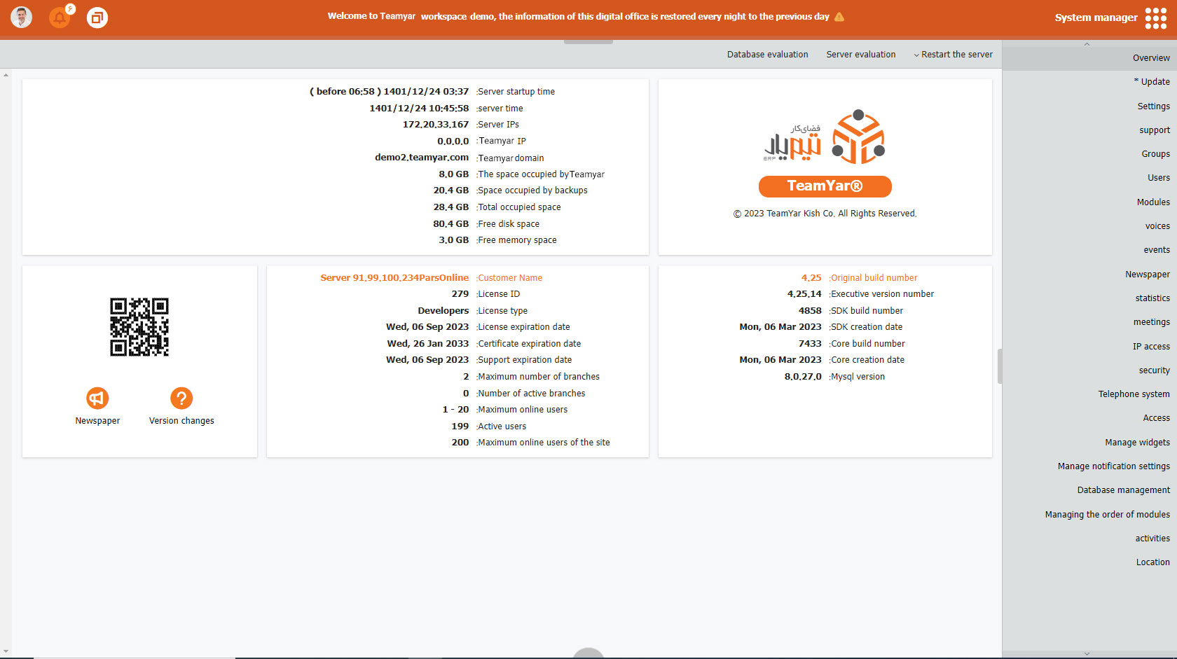Image resolution: width=1177 pixels, height=659 pixels.
Task: Open Users in the sidebar
Action: click(1159, 178)
